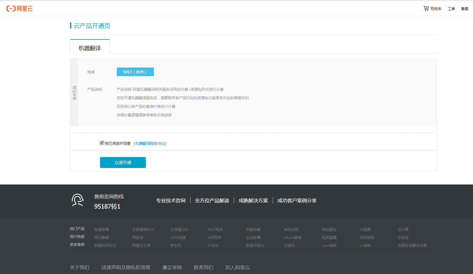This screenshot has width=473, height=274.
Task: Click the 云产品开通页 page heading
Action: [x=92, y=26]
